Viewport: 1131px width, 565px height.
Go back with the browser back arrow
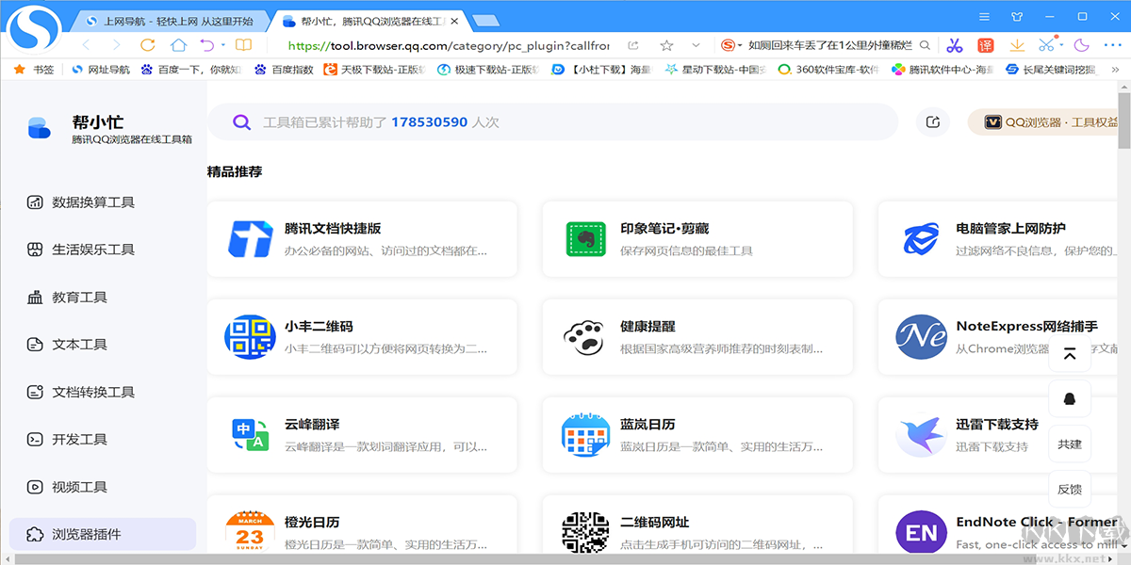point(87,44)
